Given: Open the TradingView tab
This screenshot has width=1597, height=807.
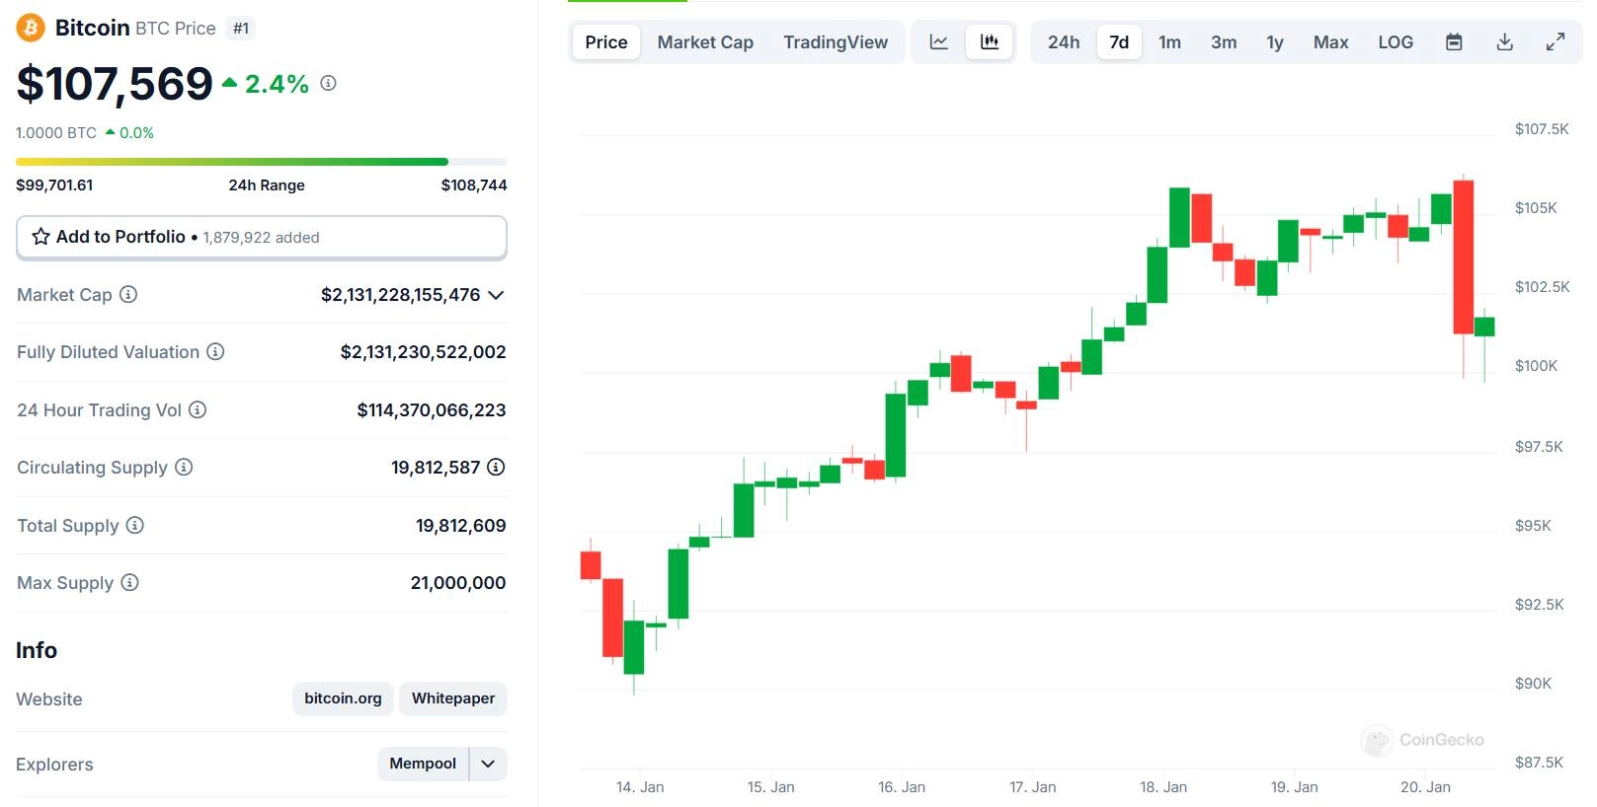Looking at the screenshot, I should pyautogui.click(x=836, y=42).
